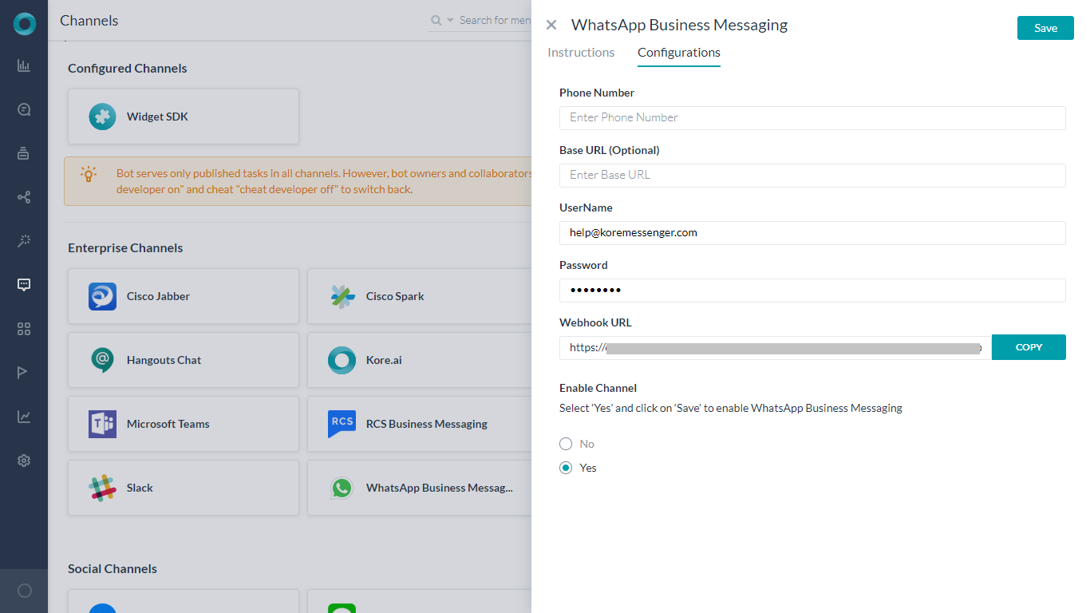Open the Channels chat bubble sidebar icon
This screenshot has width=1090, height=613.
[x=24, y=285]
